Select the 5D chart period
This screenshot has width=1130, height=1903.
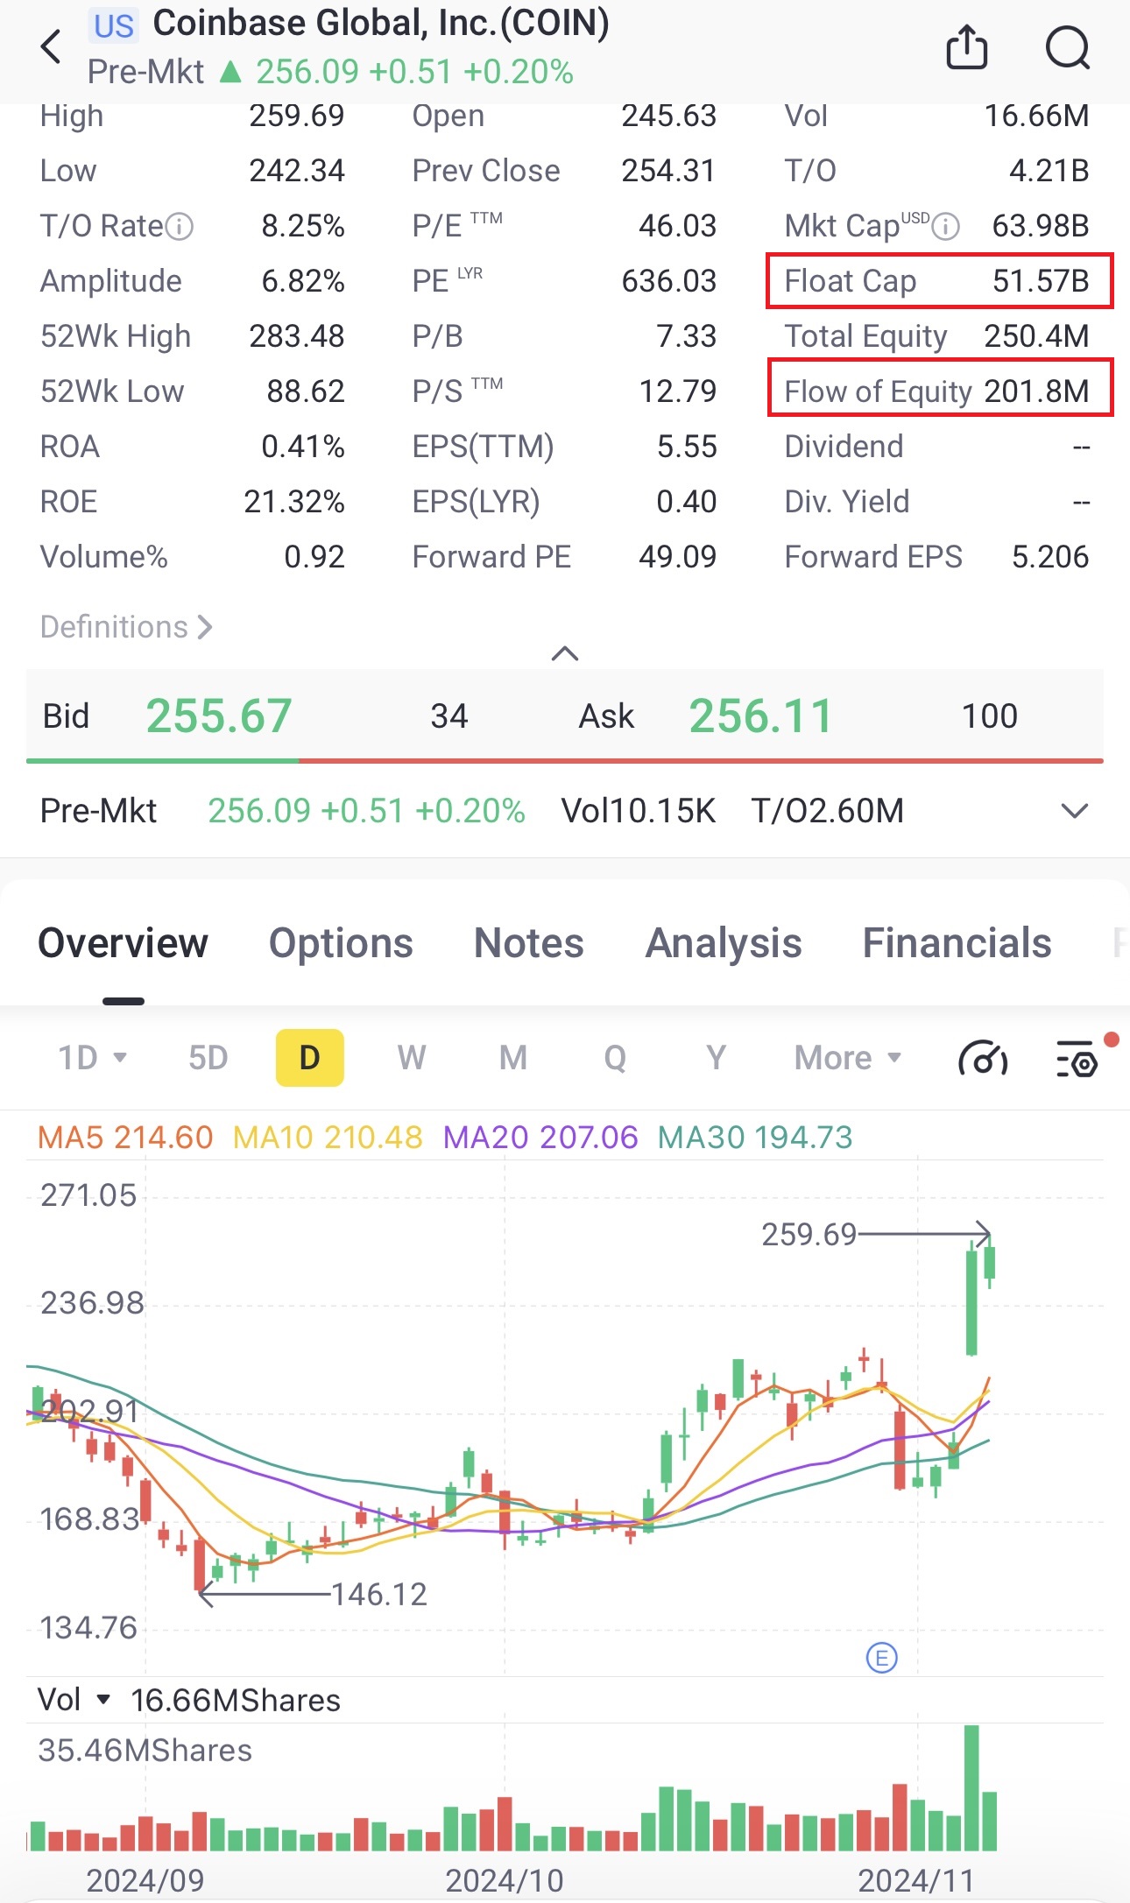point(208,1058)
